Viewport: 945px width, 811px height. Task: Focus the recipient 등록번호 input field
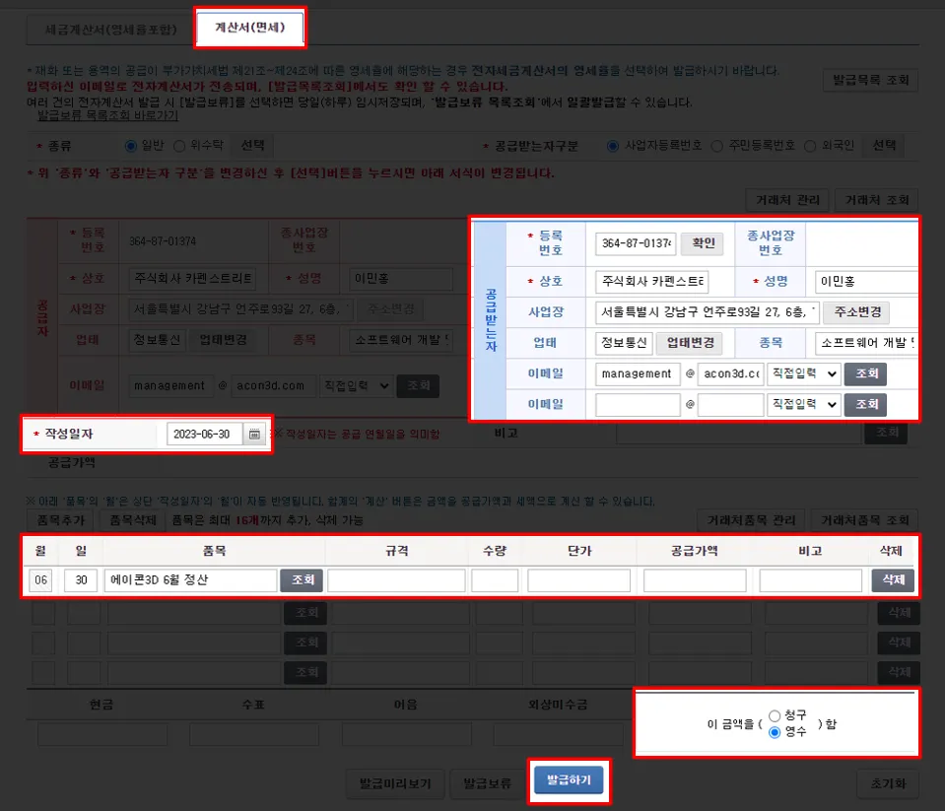click(636, 243)
